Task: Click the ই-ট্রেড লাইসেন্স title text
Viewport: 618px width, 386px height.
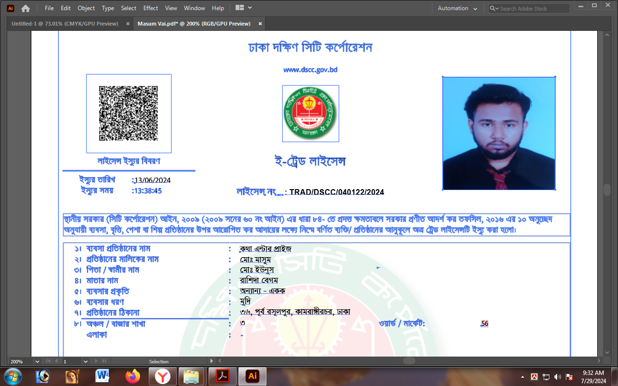Action: tap(310, 161)
